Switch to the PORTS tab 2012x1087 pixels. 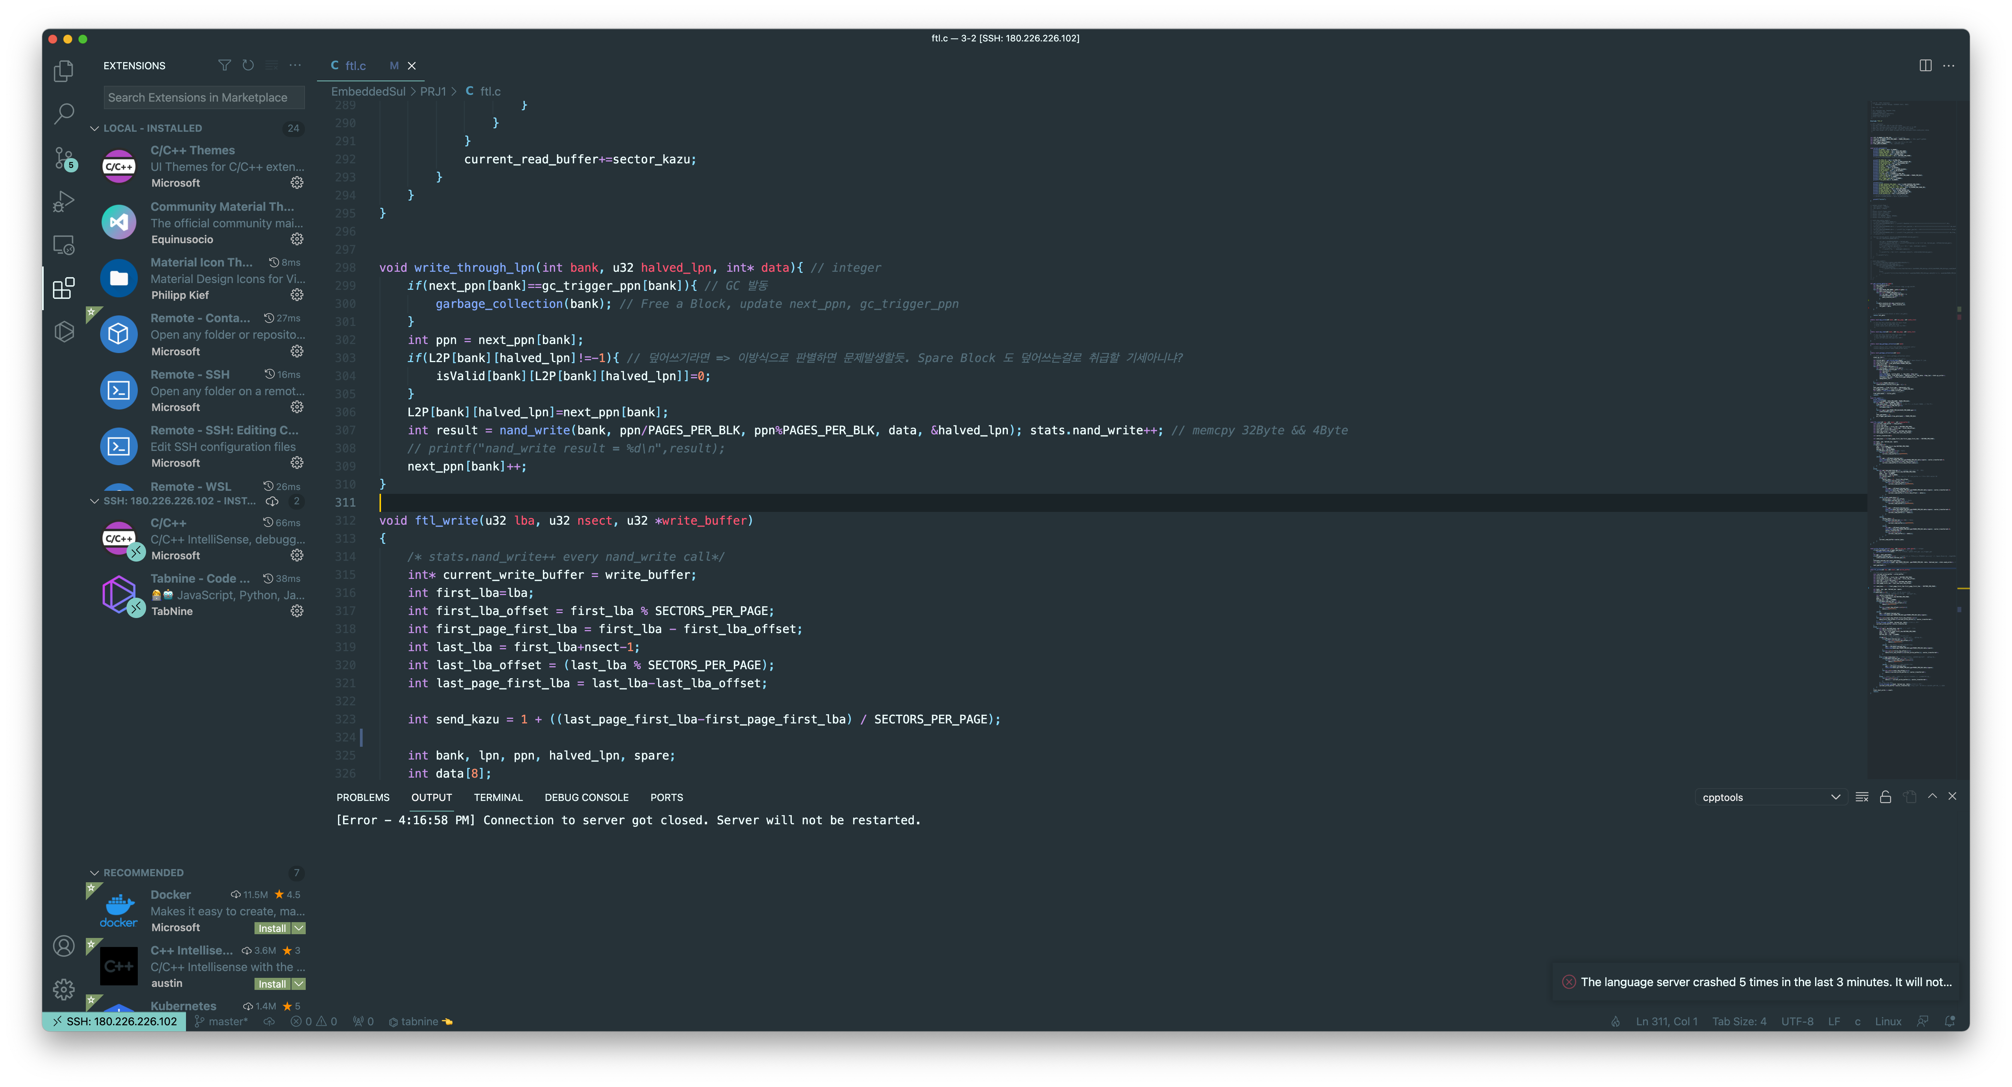click(666, 797)
